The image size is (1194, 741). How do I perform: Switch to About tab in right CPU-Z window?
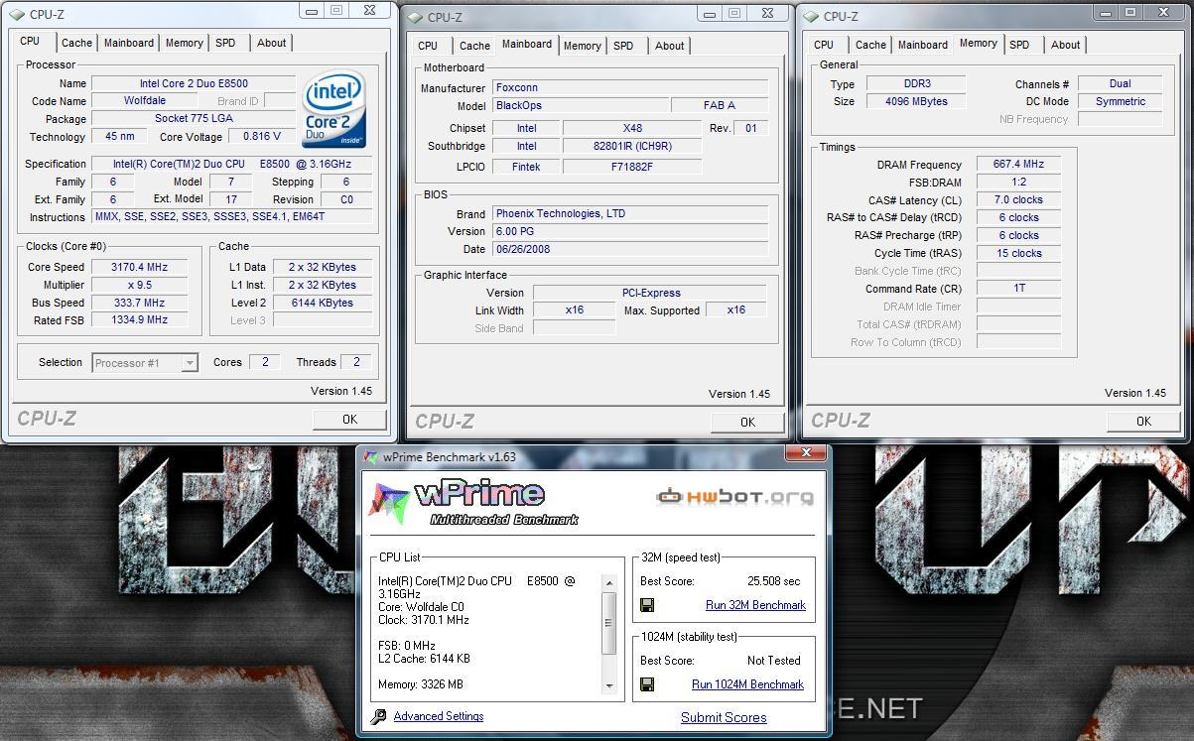pos(1065,45)
